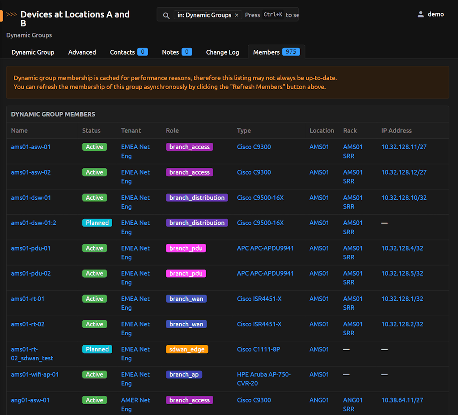Open device ams01-asw-01
The image size is (458, 415).
pyautogui.click(x=31, y=147)
